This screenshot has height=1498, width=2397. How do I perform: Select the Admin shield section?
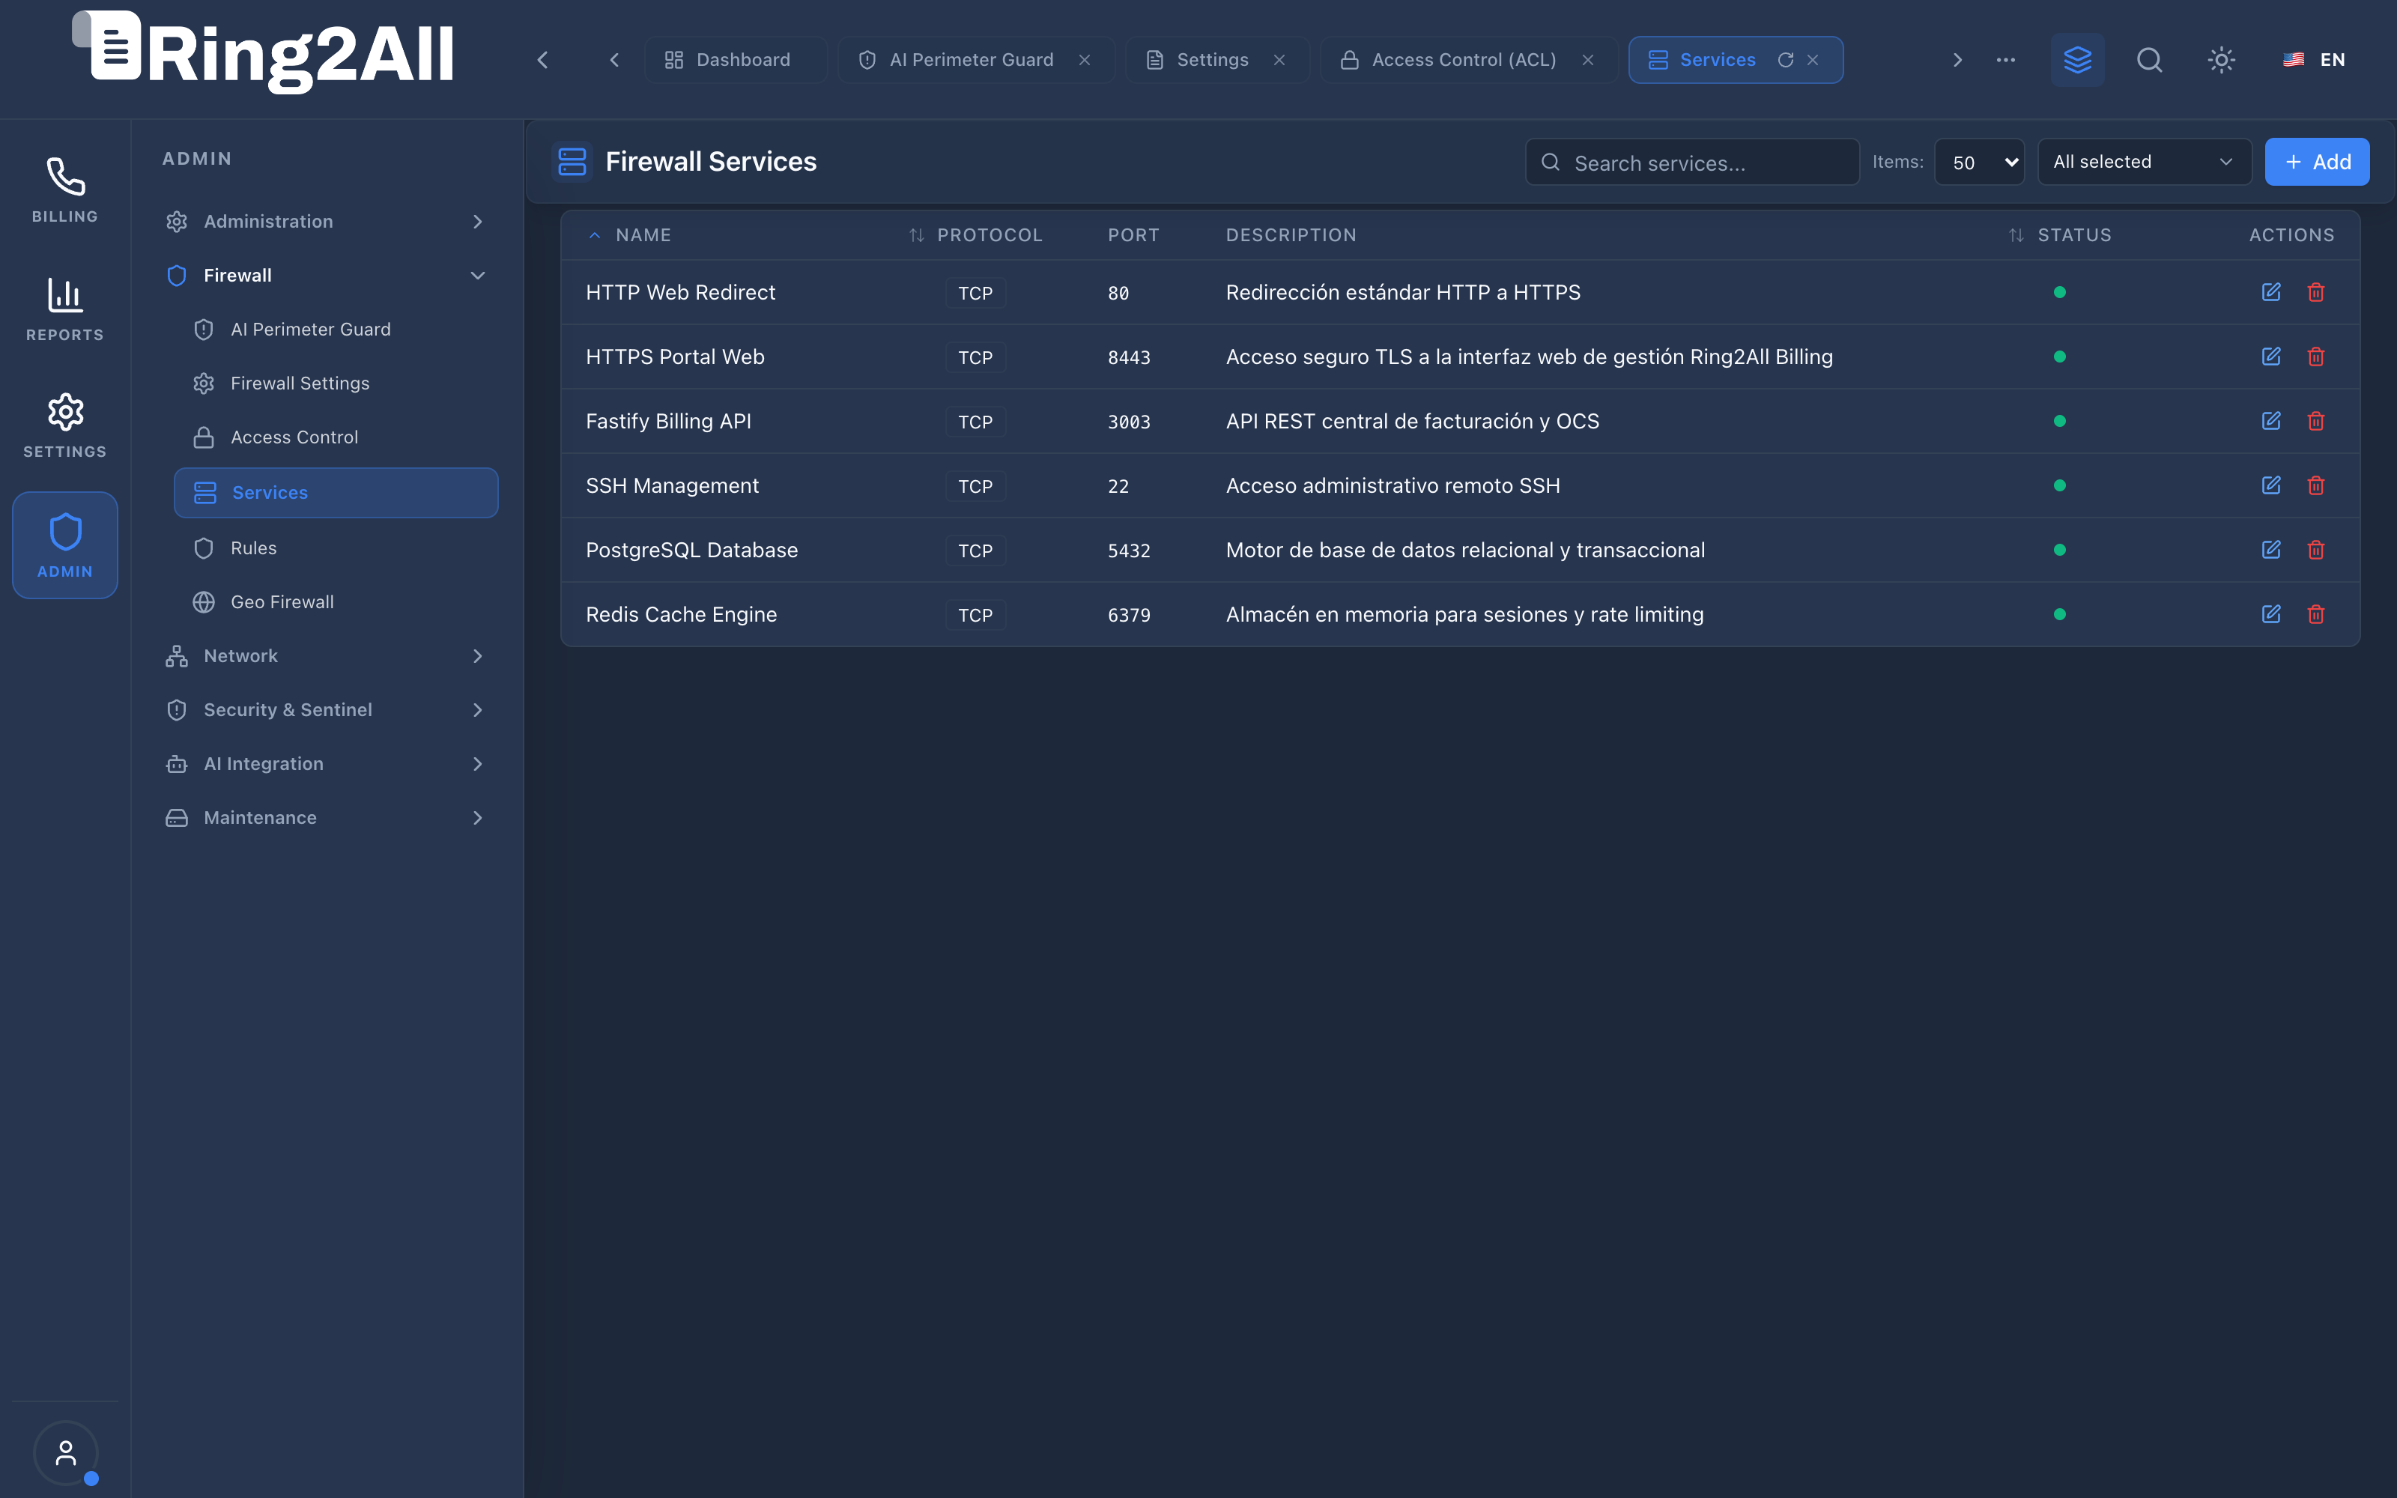coord(64,545)
